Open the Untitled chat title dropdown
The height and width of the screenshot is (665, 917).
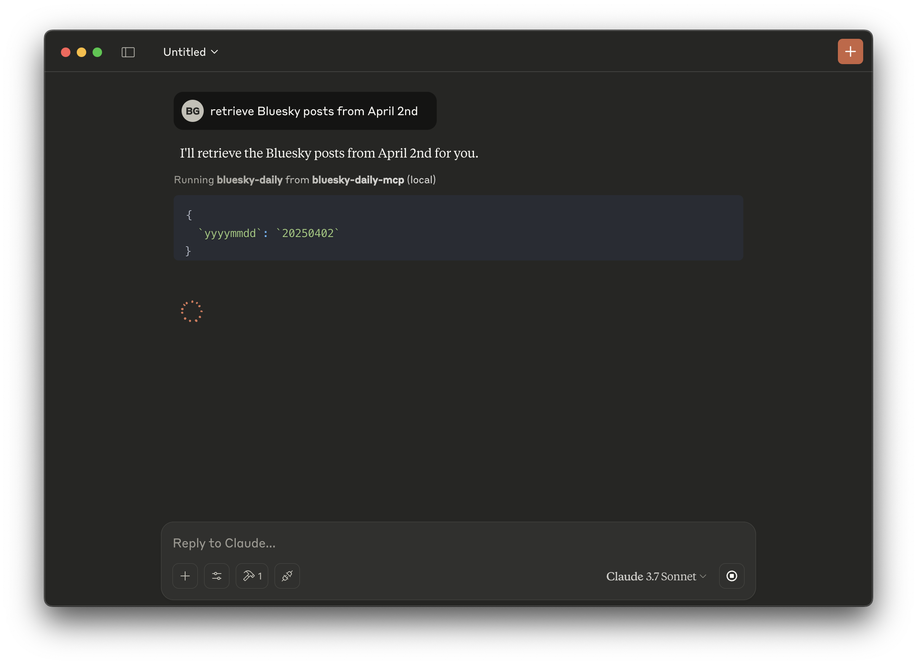tap(191, 52)
